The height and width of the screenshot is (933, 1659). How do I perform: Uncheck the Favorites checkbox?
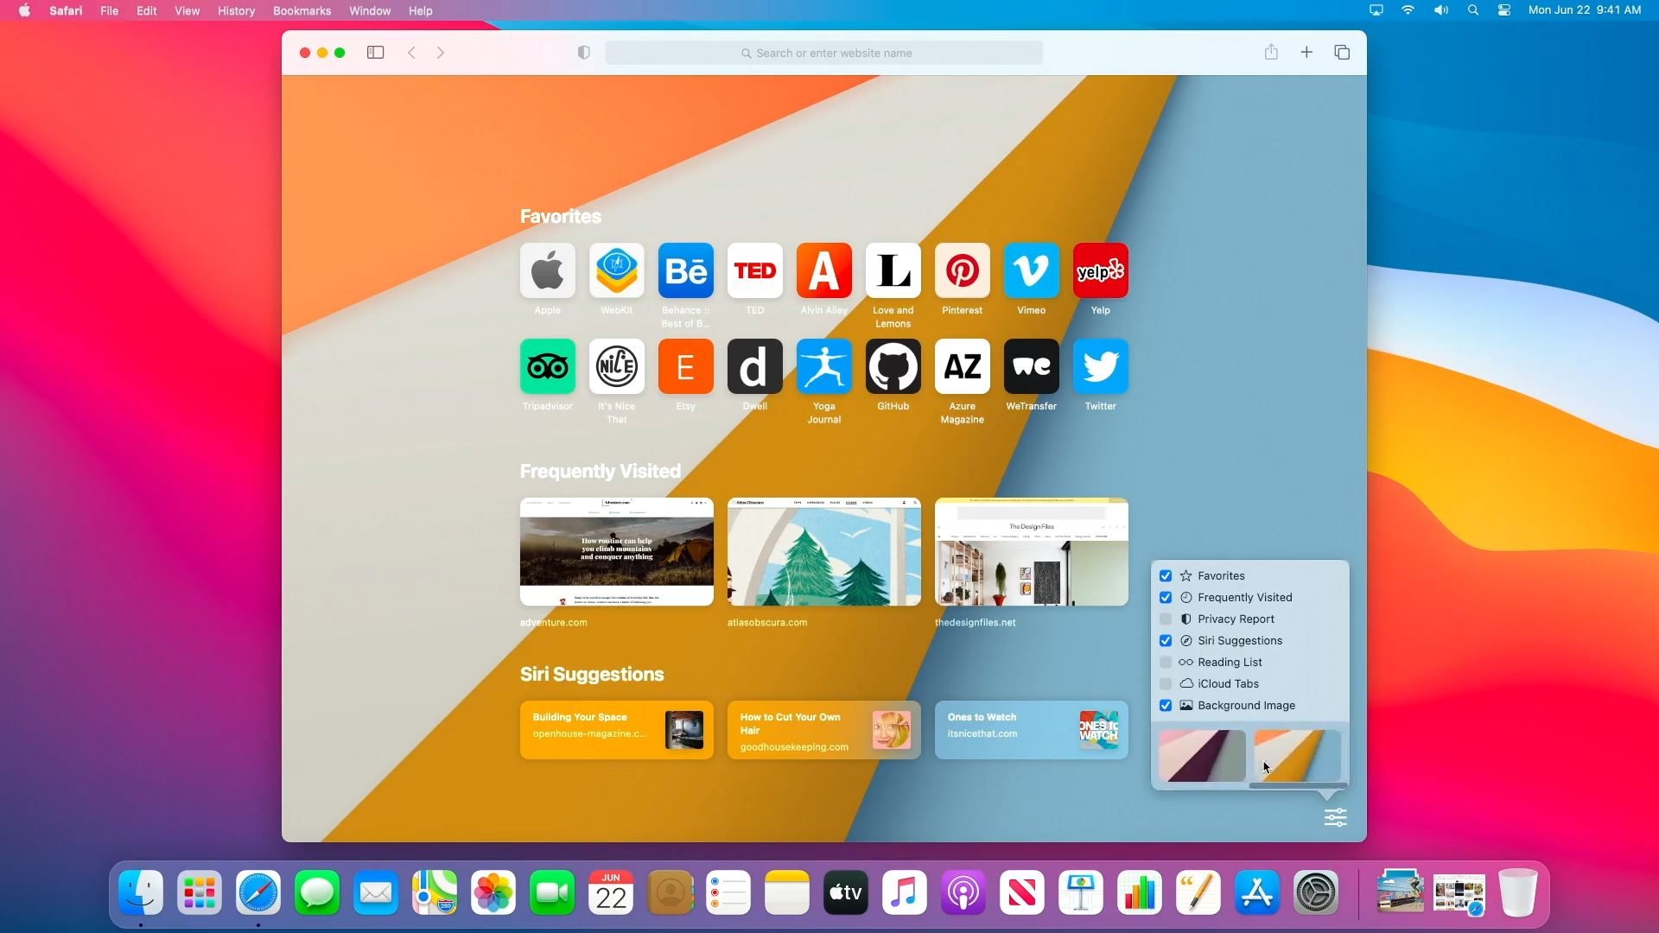pyautogui.click(x=1166, y=576)
